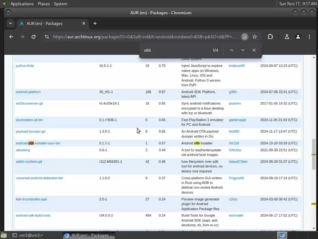The image size is (318, 239).
Task: Click the Chromium workspace icon at bottom right
Action: pos(282,235)
